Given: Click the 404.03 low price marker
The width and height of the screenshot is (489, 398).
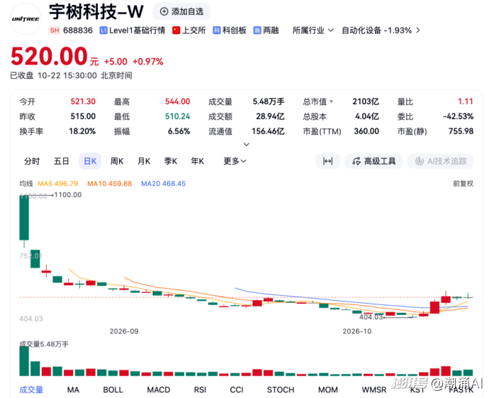Looking at the screenshot, I should coord(371,317).
